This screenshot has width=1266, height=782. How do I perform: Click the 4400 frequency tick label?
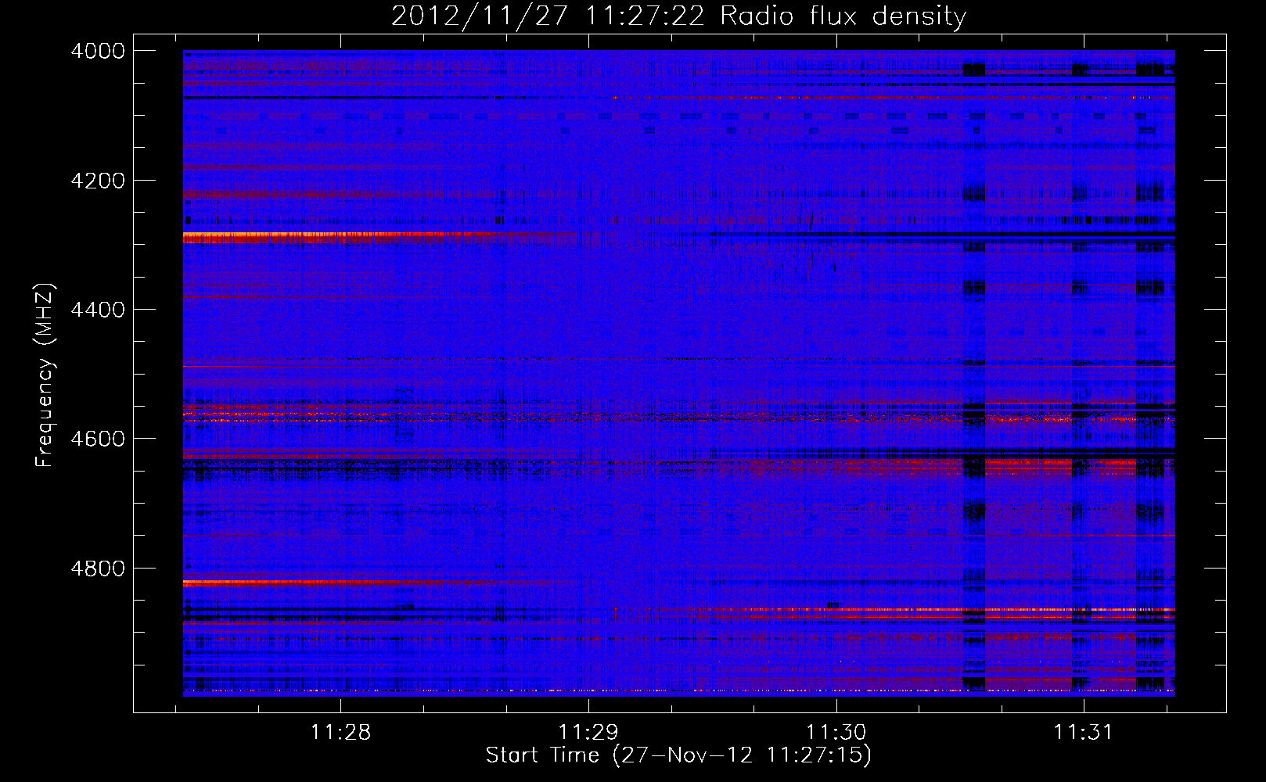pyautogui.click(x=98, y=310)
